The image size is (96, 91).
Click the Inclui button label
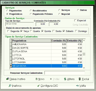click(56, 79)
